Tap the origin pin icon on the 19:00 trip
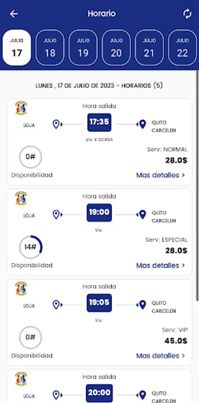Screen dimensions: 199x403 [57, 214]
